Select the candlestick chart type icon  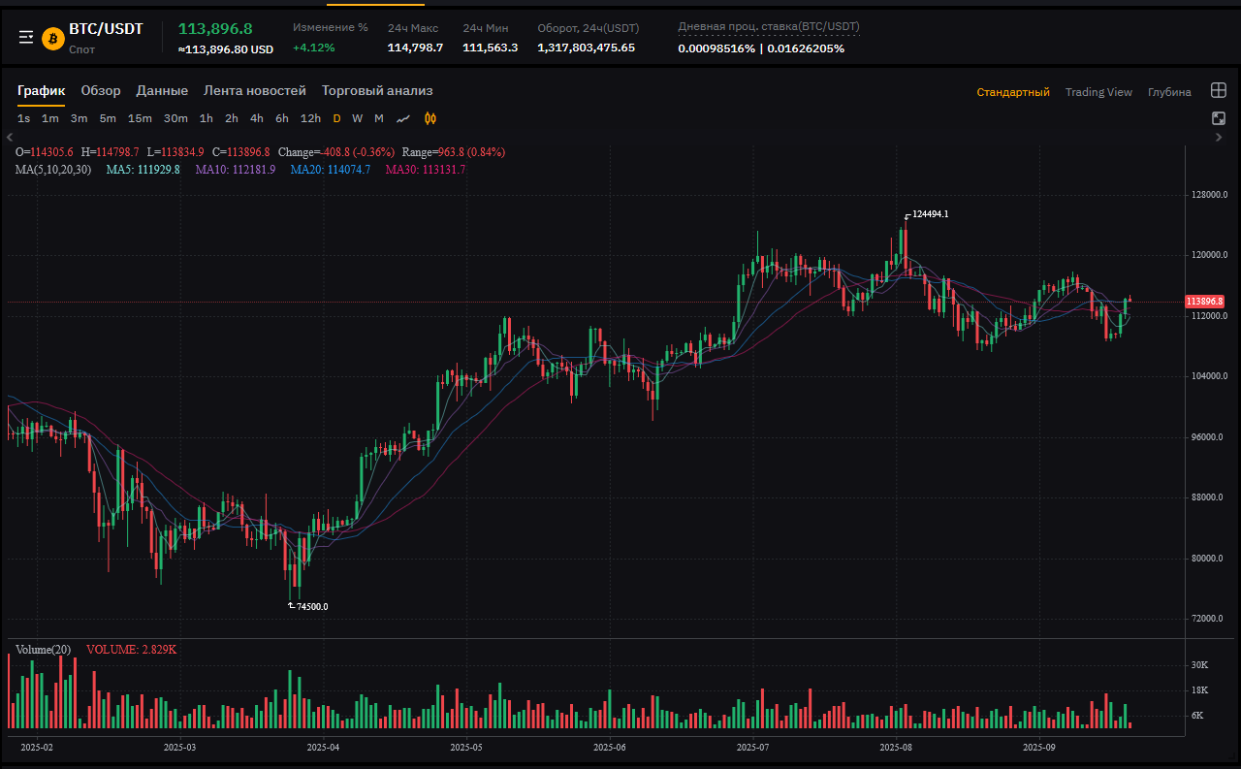pos(430,118)
